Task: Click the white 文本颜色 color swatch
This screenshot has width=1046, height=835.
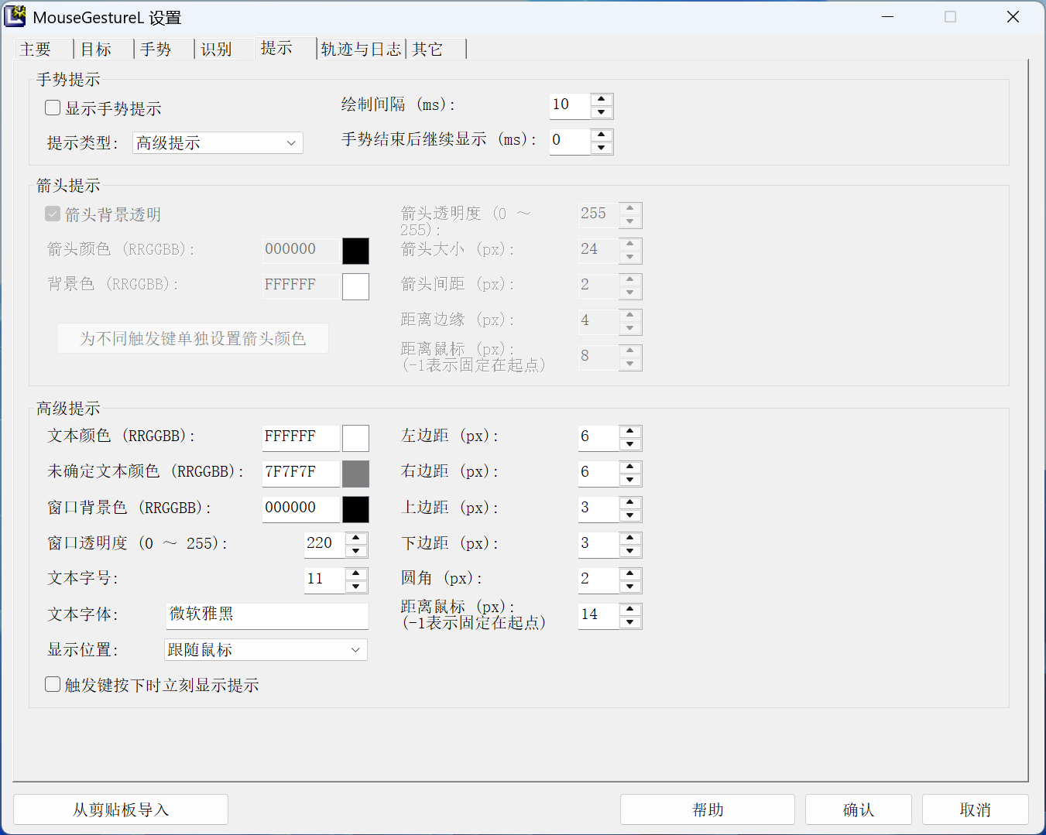Action: pyautogui.click(x=355, y=438)
